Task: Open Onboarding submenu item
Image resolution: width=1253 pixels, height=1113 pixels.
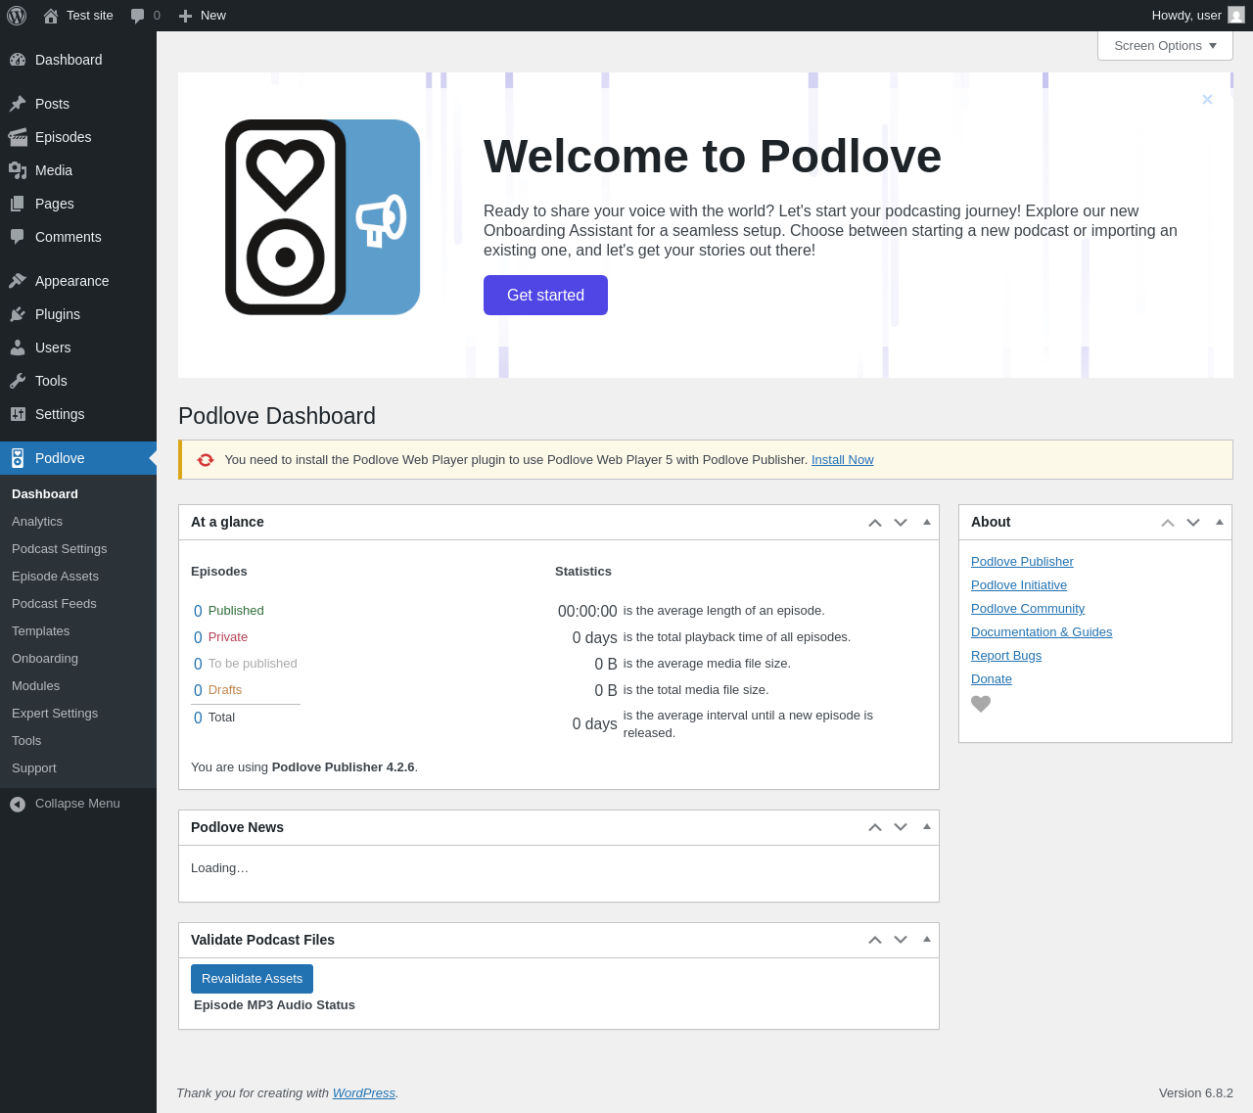Action: (x=45, y=659)
